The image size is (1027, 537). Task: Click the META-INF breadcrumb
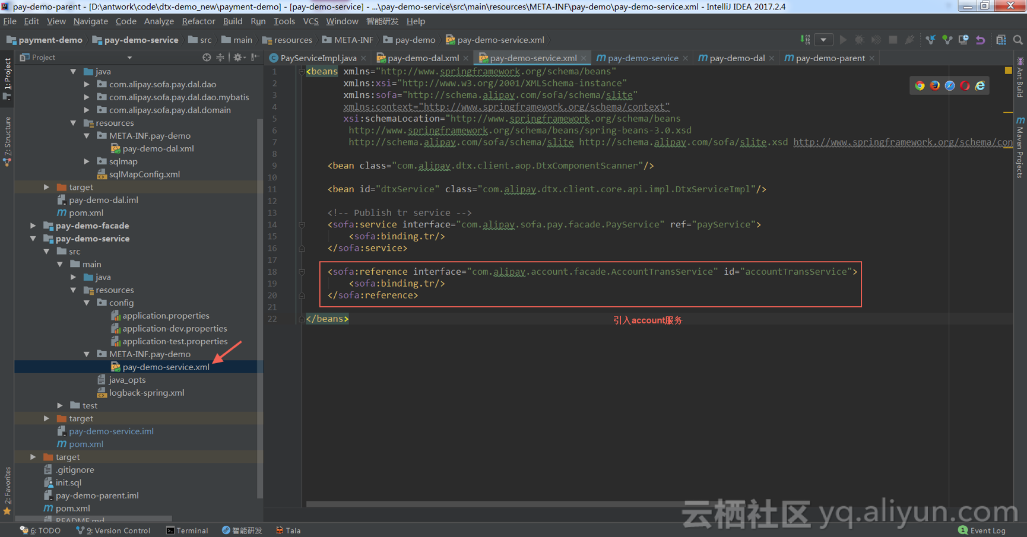pos(348,40)
